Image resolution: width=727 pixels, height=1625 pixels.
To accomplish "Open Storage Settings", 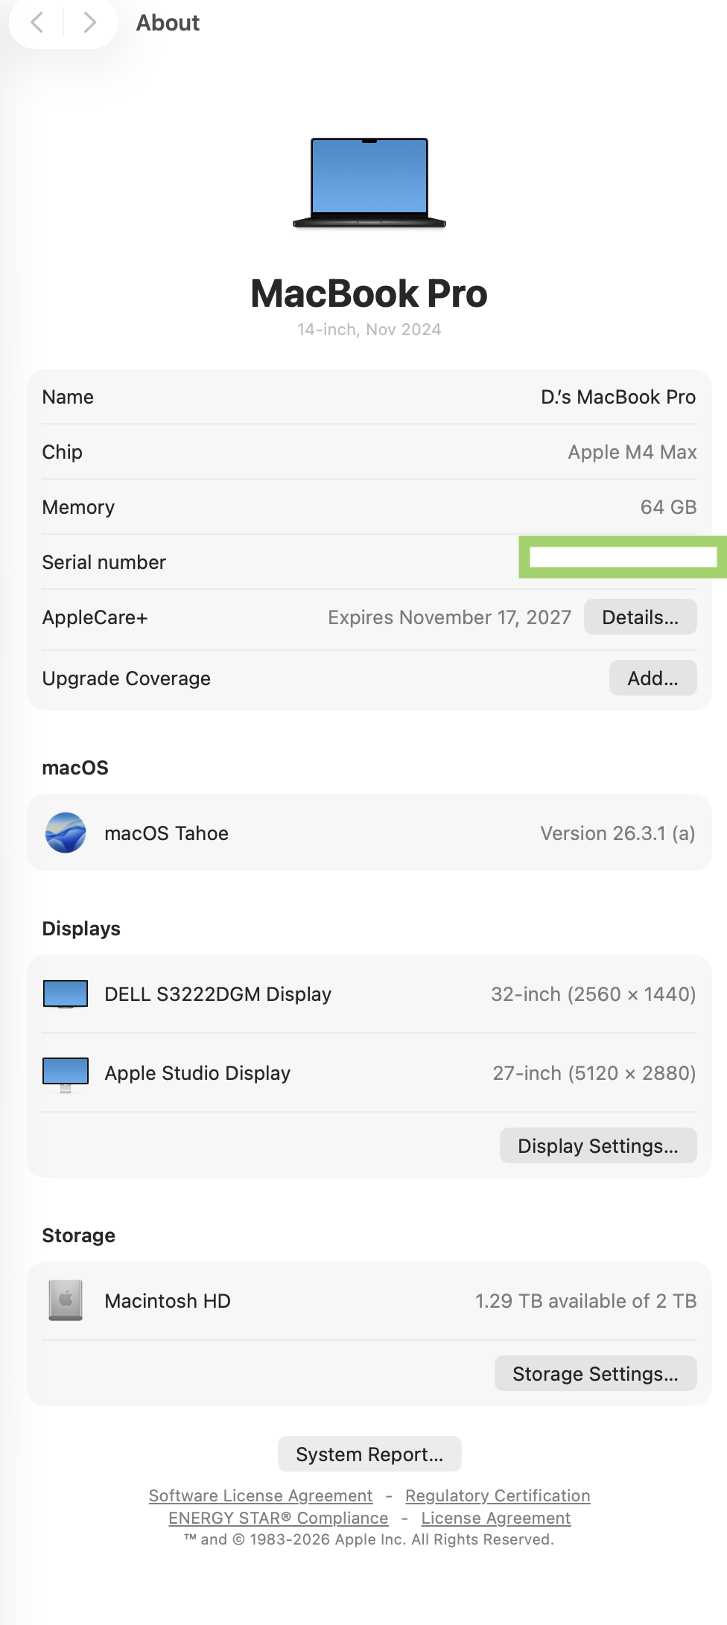I will pos(595,1374).
